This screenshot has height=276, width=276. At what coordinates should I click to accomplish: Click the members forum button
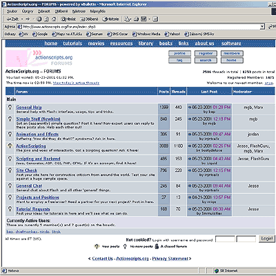tap(232, 53)
